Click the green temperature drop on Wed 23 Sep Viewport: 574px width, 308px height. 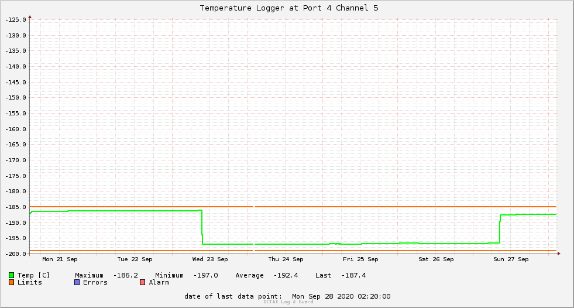point(202,227)
